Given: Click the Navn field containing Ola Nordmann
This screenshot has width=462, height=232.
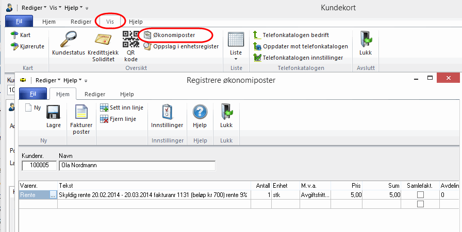Looking at the screenshot, I should 137,166.
